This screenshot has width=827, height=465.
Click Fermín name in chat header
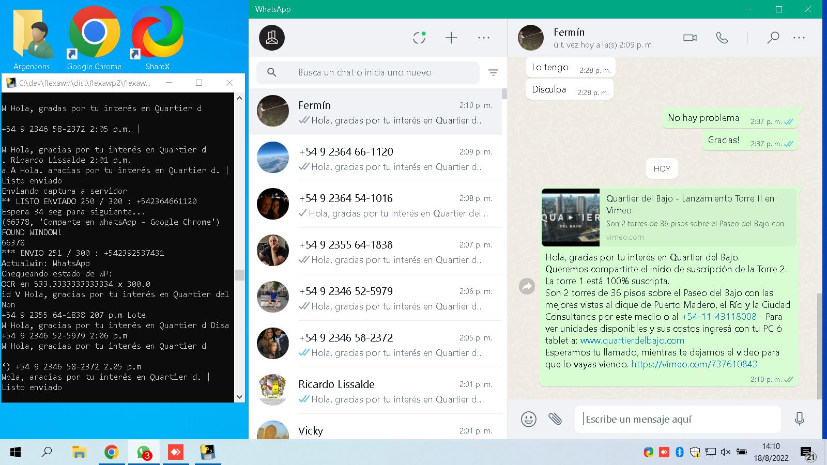[x=569, y=32]
